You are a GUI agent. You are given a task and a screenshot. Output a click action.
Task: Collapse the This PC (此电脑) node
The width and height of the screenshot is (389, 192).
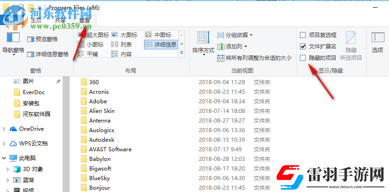click(4, 158)
